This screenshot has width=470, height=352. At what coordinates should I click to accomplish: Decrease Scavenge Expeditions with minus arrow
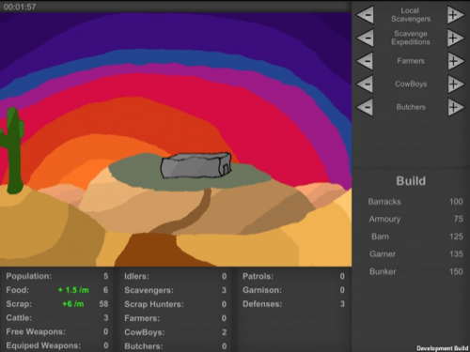point(366,38)
